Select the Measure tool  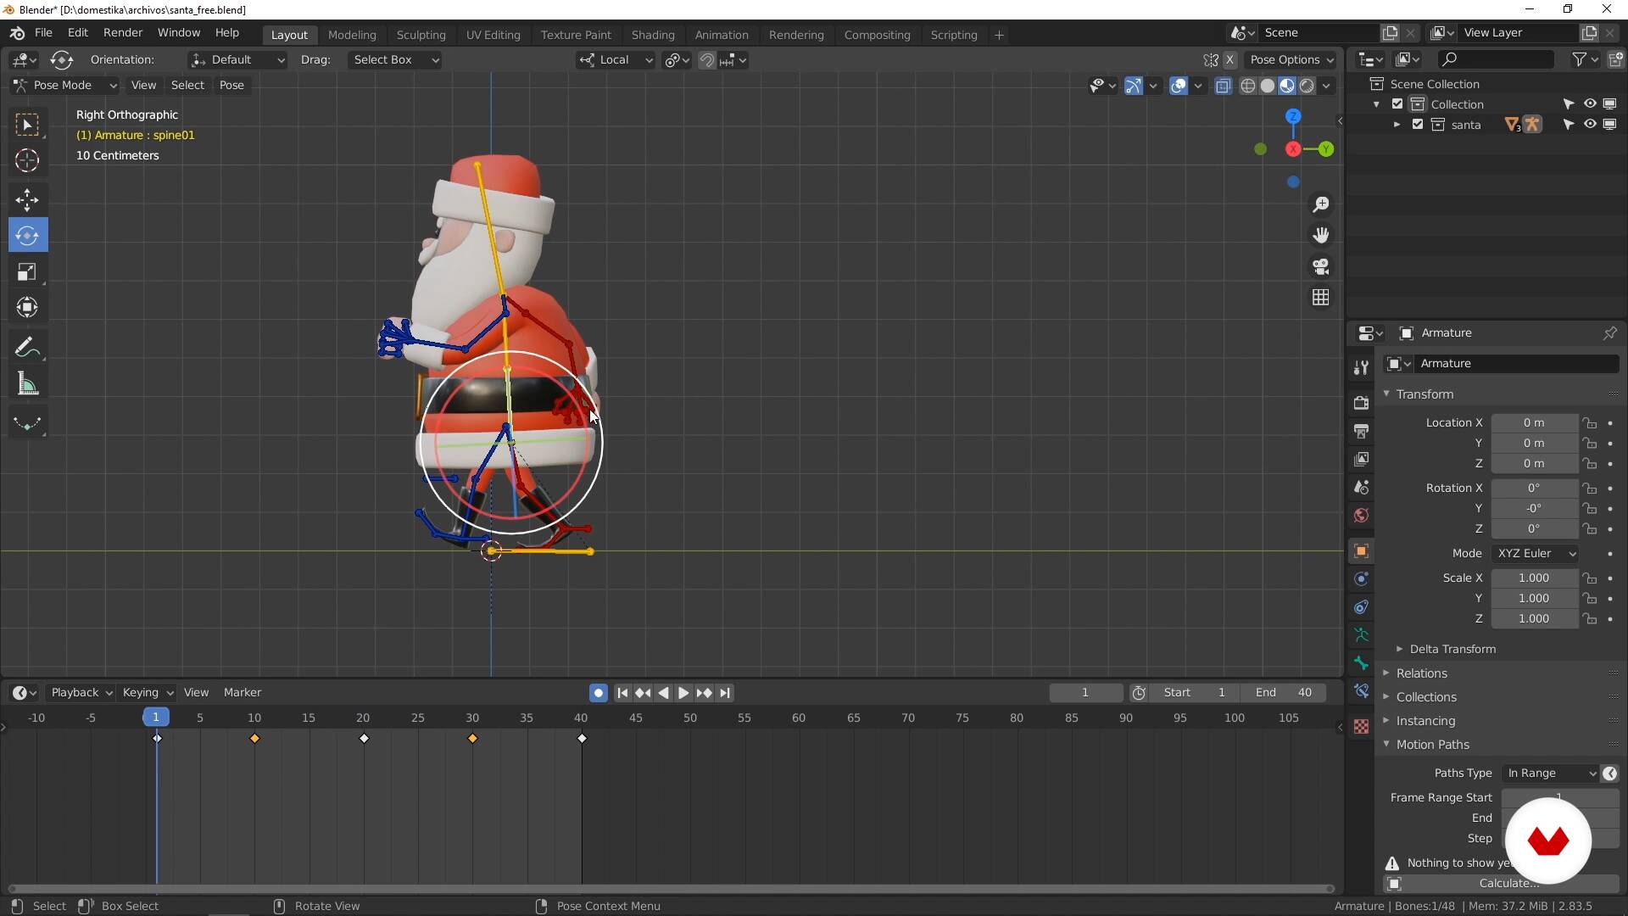point(27,385)
